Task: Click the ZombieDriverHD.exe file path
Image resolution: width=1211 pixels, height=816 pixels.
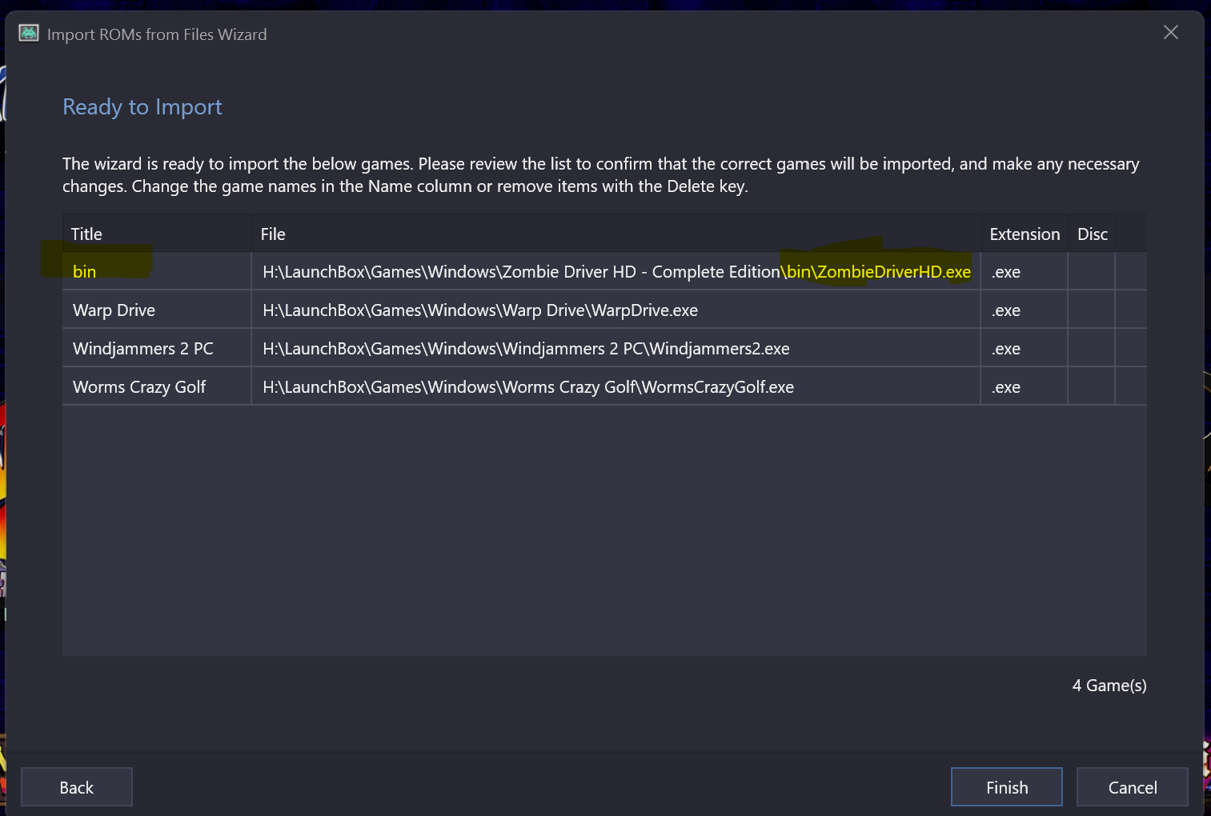Action: click(x=616, y=271)
